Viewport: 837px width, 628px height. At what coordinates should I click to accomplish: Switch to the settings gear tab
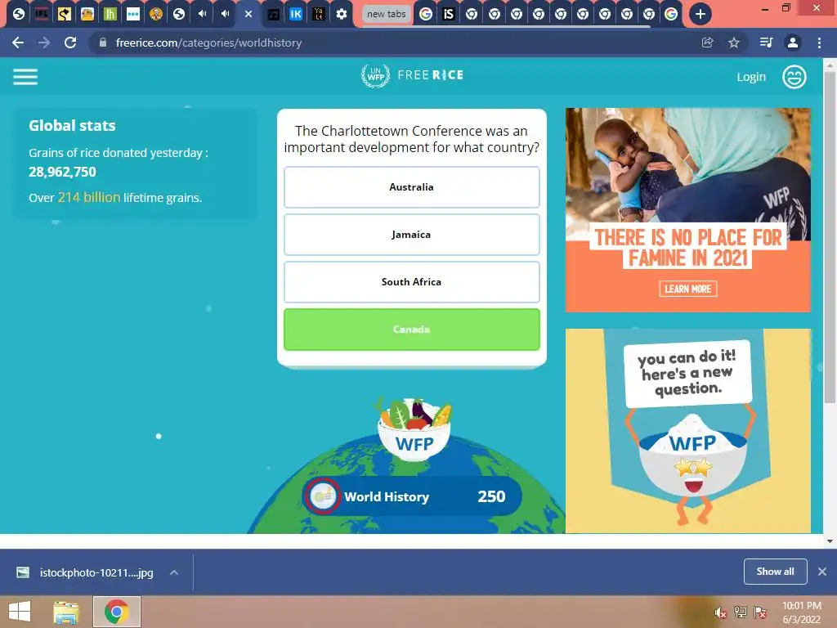point(342,14)
